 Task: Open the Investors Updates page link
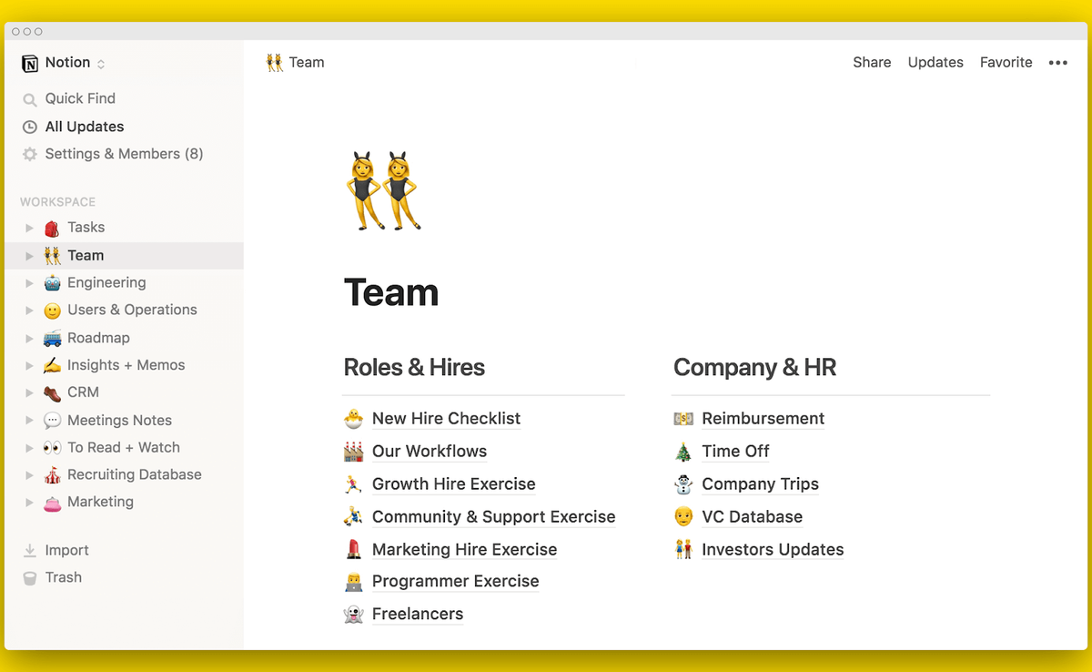(x=773, y=550)
